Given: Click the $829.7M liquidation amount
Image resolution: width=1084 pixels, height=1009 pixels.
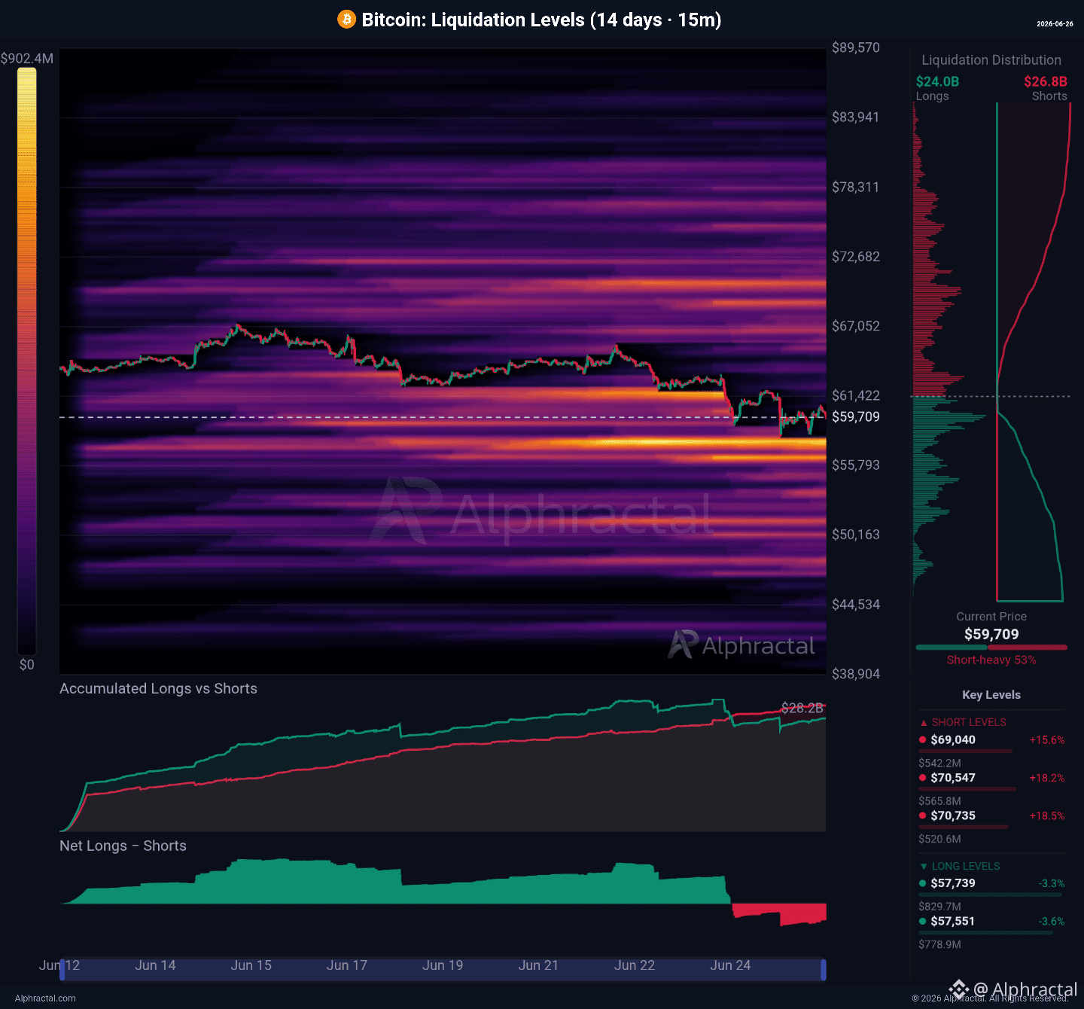Looking at the screenshot, I should [939, 907].
